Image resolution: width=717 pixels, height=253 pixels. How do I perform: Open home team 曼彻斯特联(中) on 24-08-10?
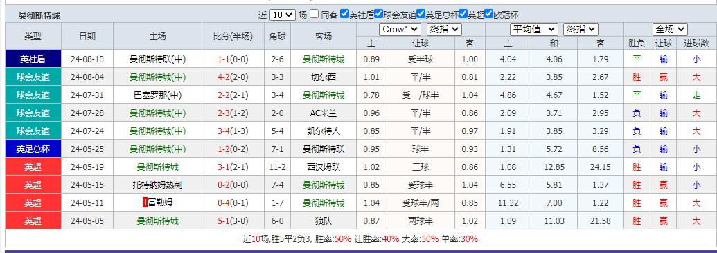click(158, 59)
